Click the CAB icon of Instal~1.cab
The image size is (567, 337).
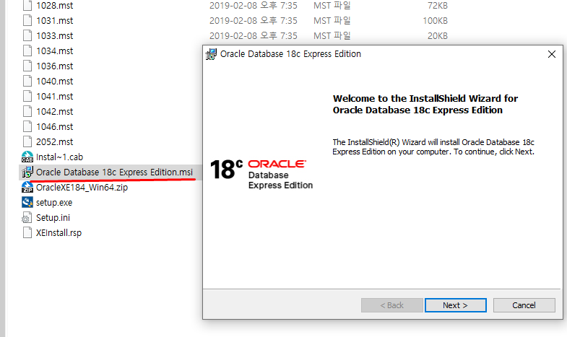tap(27, 157)
